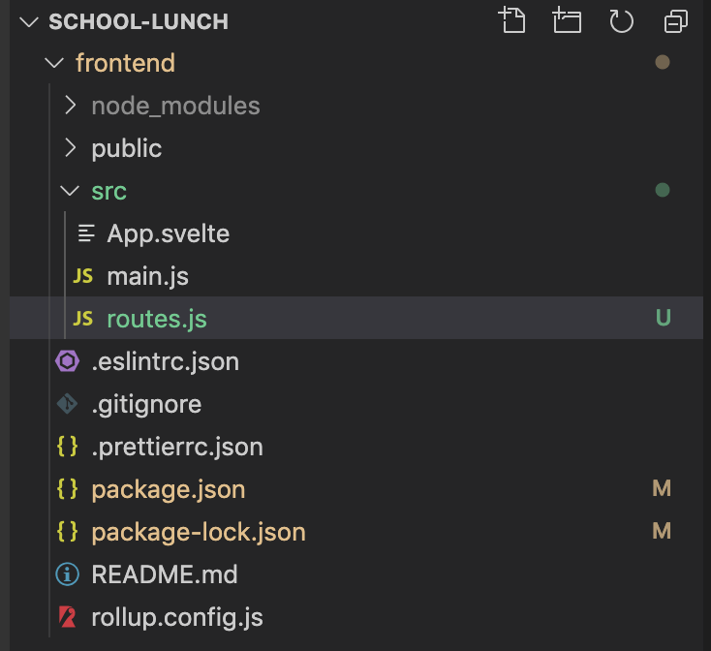
Task: Expand the node_modules folder
Action: click(70, 106)
